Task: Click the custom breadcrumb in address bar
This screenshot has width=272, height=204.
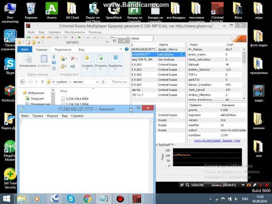Action: 62,82
